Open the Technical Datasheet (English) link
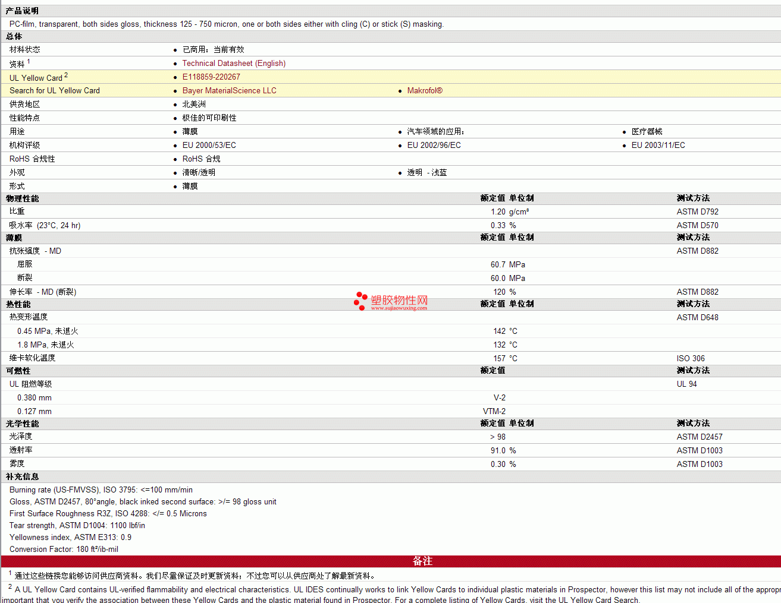The height and width of the screenshot is (603, 781). (x=234, y=64)
